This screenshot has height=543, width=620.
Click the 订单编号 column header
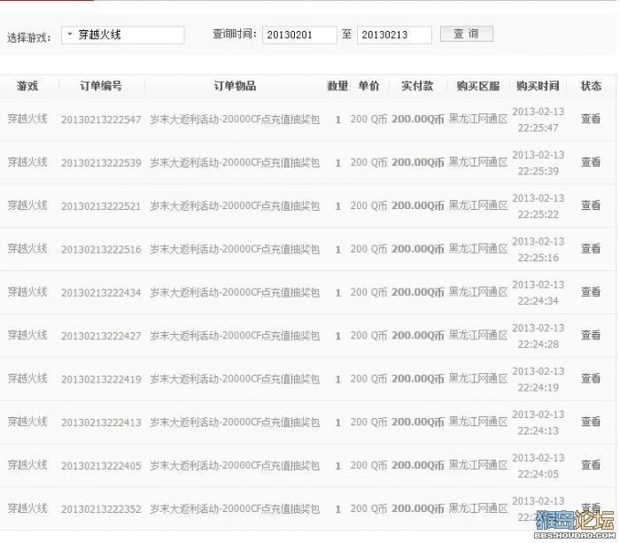101,86
